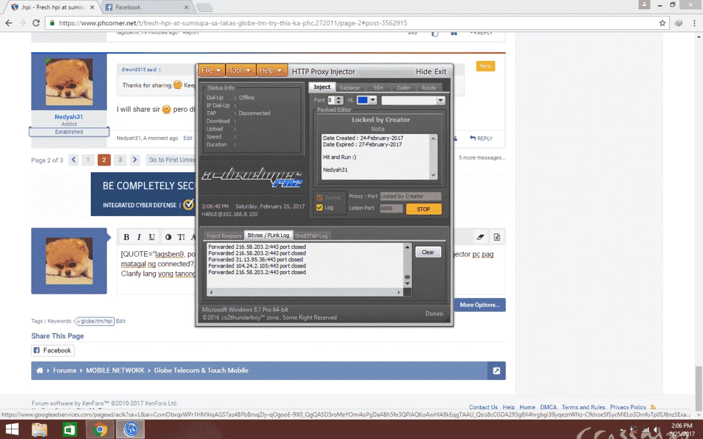Open the Help menu in HTTP Proxy Injector
The image size is (703, 439).
coord(272,70)
